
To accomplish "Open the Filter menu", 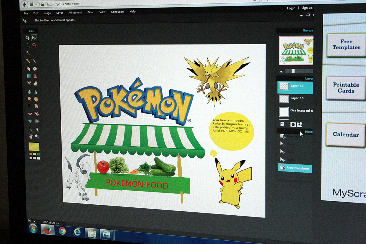I will (91, 13).
